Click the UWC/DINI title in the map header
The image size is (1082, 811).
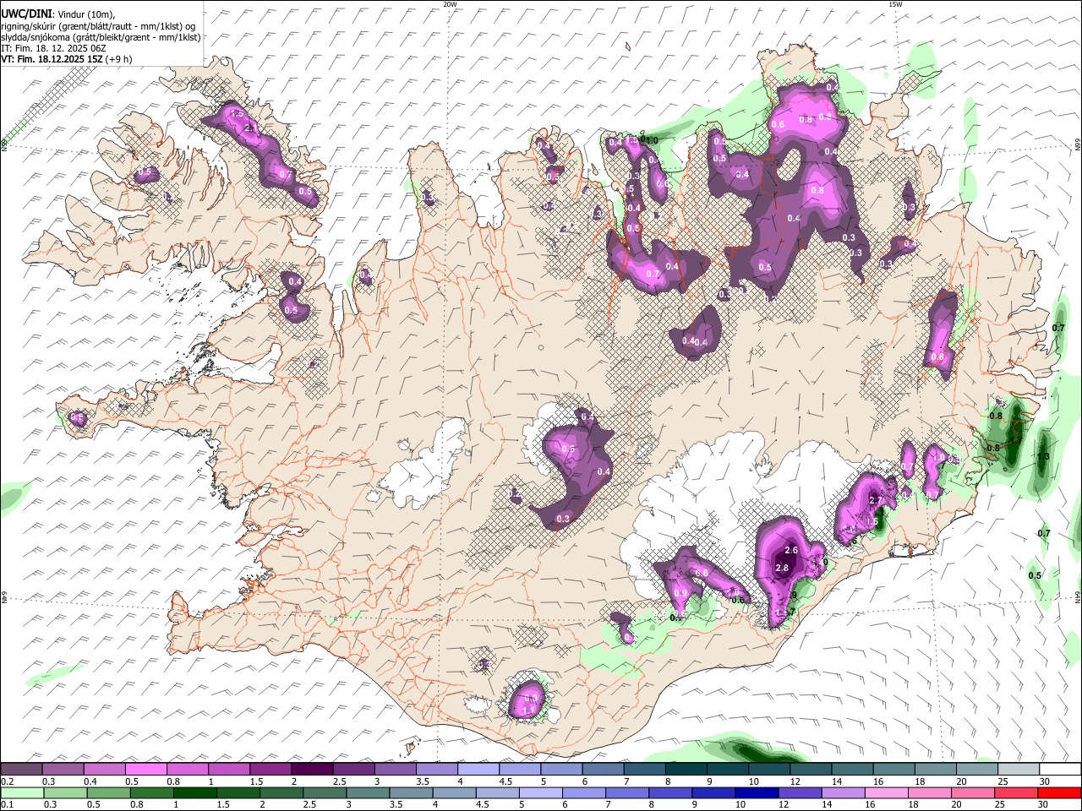point(25,14)
